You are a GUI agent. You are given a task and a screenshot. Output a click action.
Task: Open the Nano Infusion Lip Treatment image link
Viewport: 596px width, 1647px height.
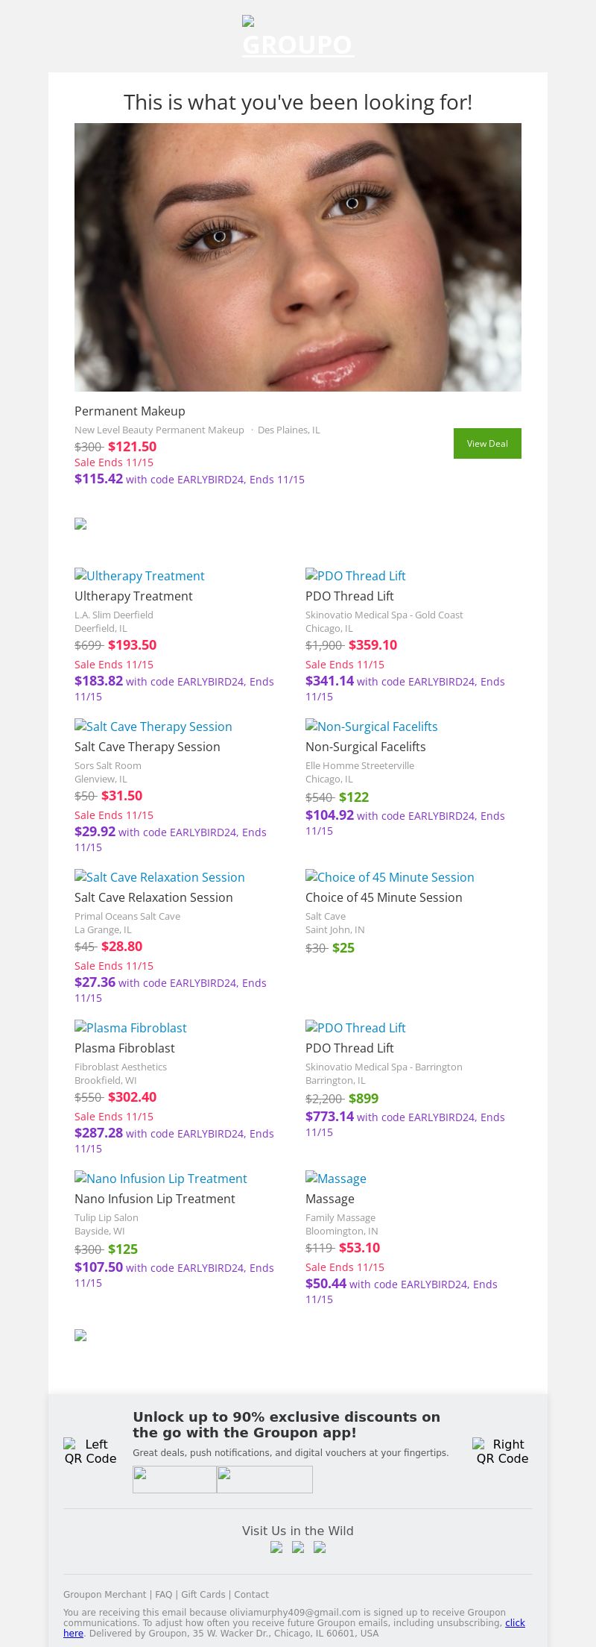(161, 1179)
